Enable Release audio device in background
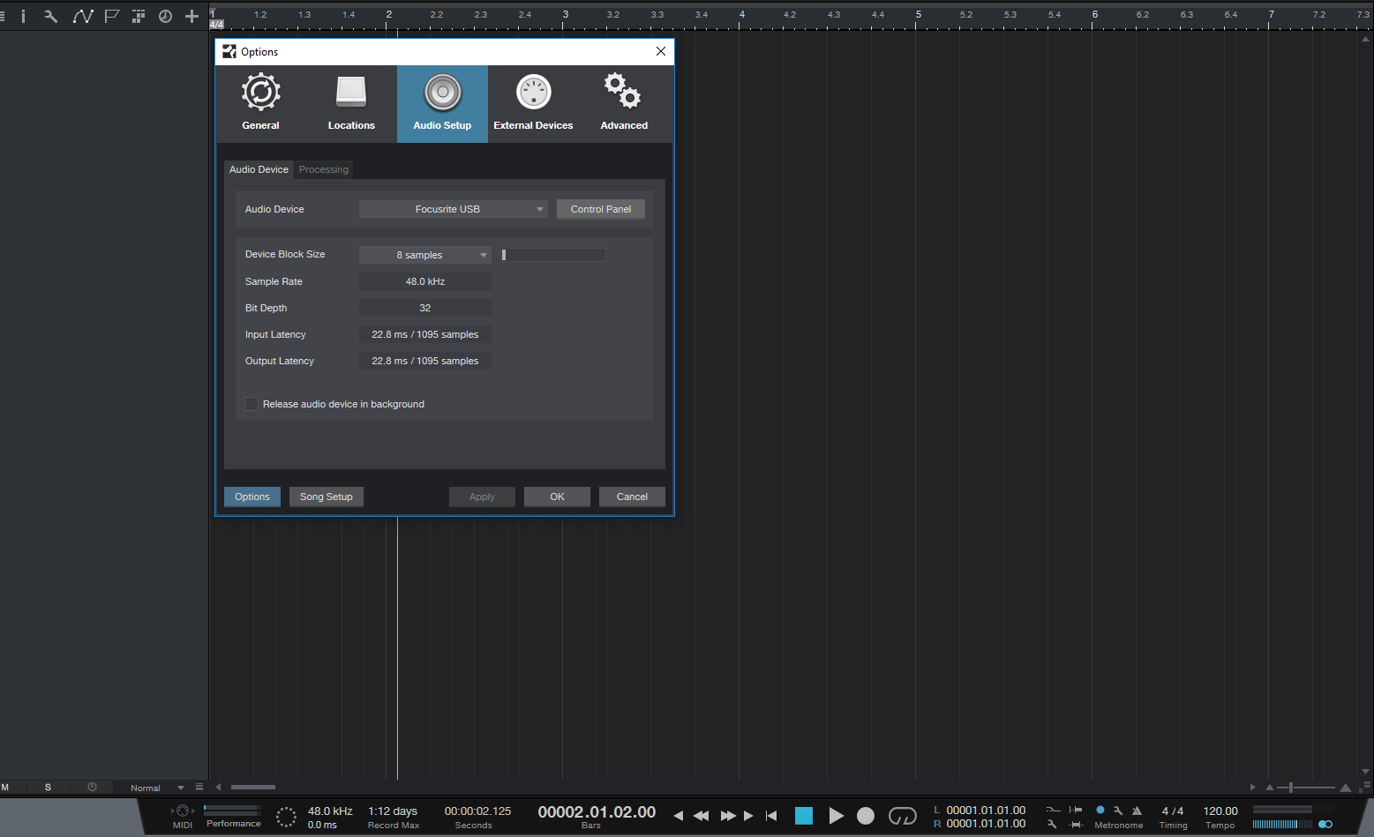This screenshot has height=837, width=1374. point(252,404)
